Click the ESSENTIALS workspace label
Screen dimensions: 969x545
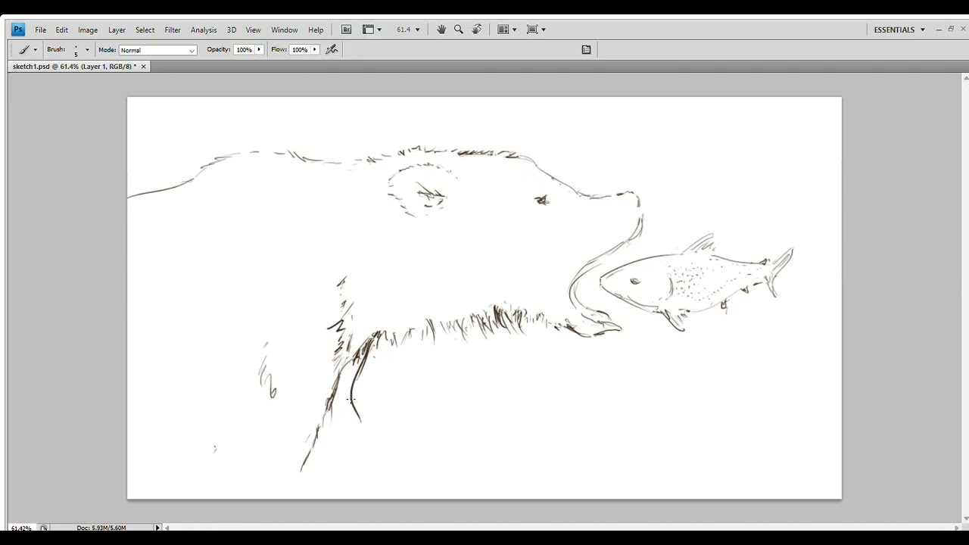894,30
